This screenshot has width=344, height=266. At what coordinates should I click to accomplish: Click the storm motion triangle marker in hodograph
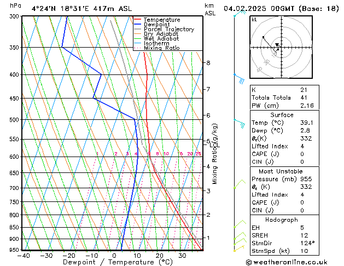[277, 45]
